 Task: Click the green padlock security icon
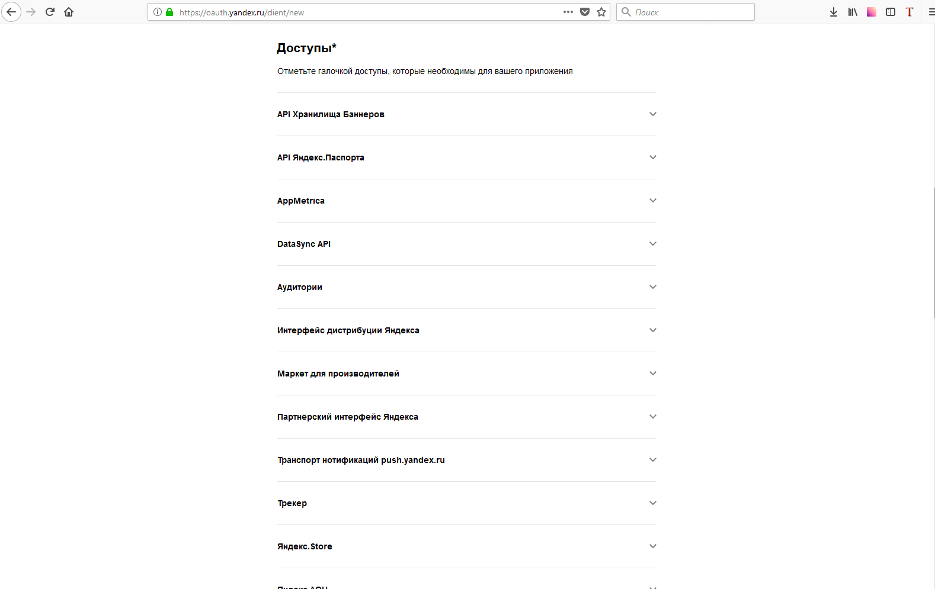(169, 12)
